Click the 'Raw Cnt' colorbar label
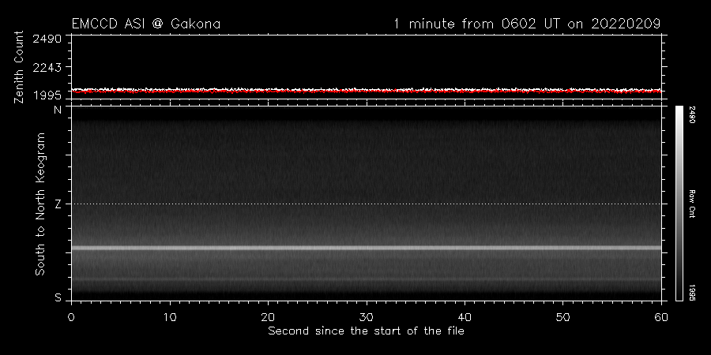 click(x=692, y=204)
